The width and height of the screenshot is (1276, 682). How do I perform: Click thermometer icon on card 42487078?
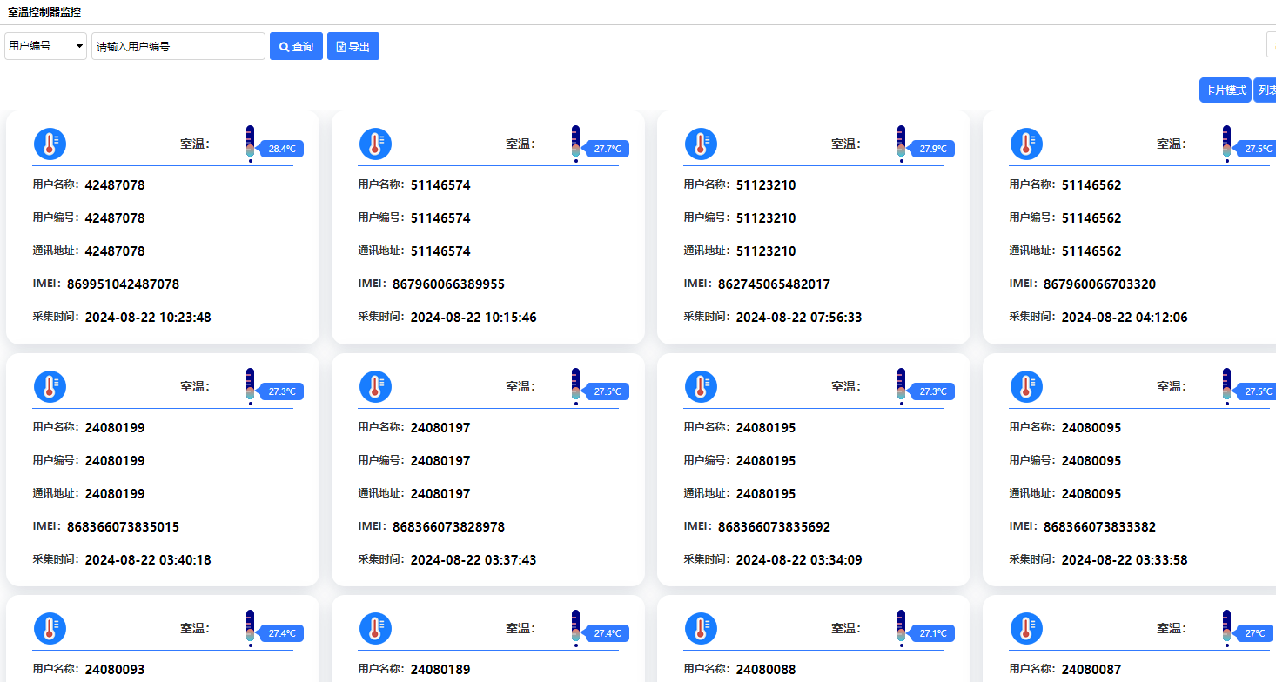coord(50,144)
